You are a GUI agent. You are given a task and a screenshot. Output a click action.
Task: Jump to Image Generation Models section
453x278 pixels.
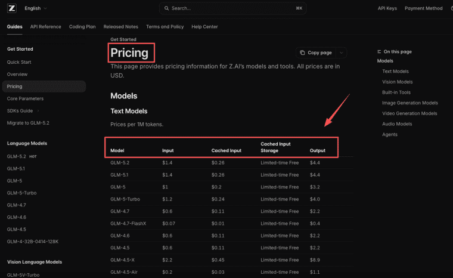tap(410, 103)
